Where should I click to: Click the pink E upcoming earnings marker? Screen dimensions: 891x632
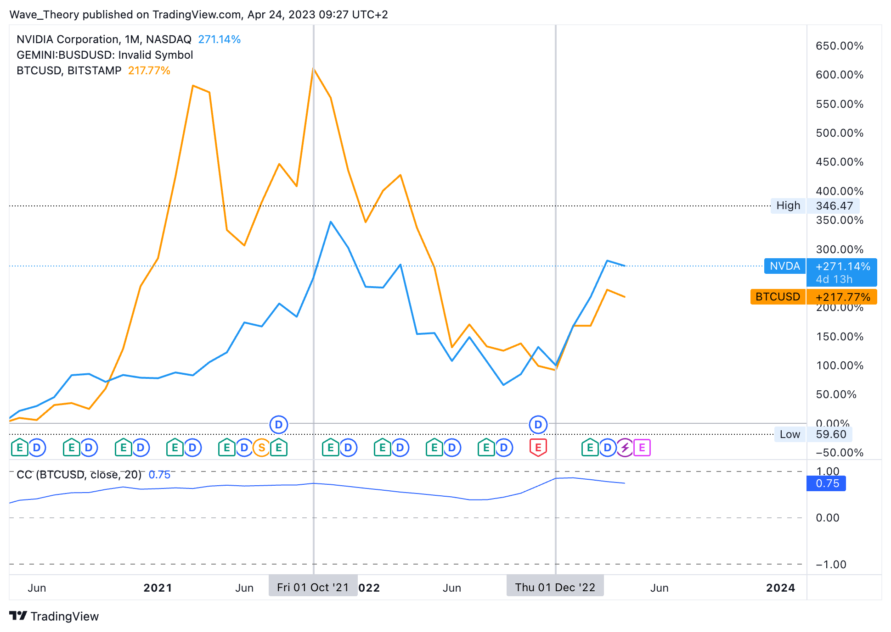click(x=642, y=448)
